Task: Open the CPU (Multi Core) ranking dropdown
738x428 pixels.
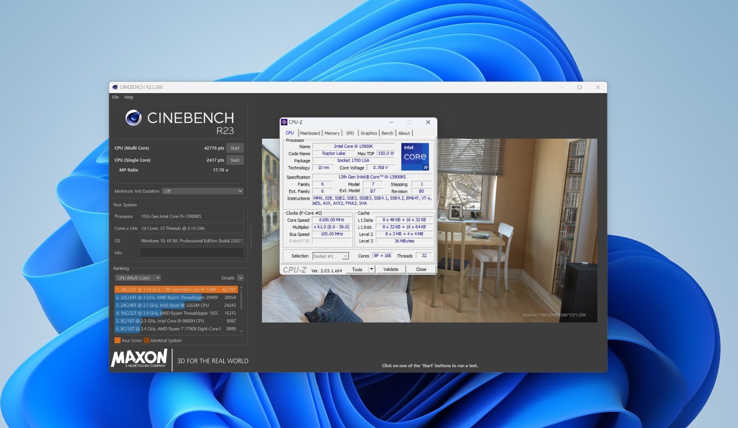Action: point(137,278)
